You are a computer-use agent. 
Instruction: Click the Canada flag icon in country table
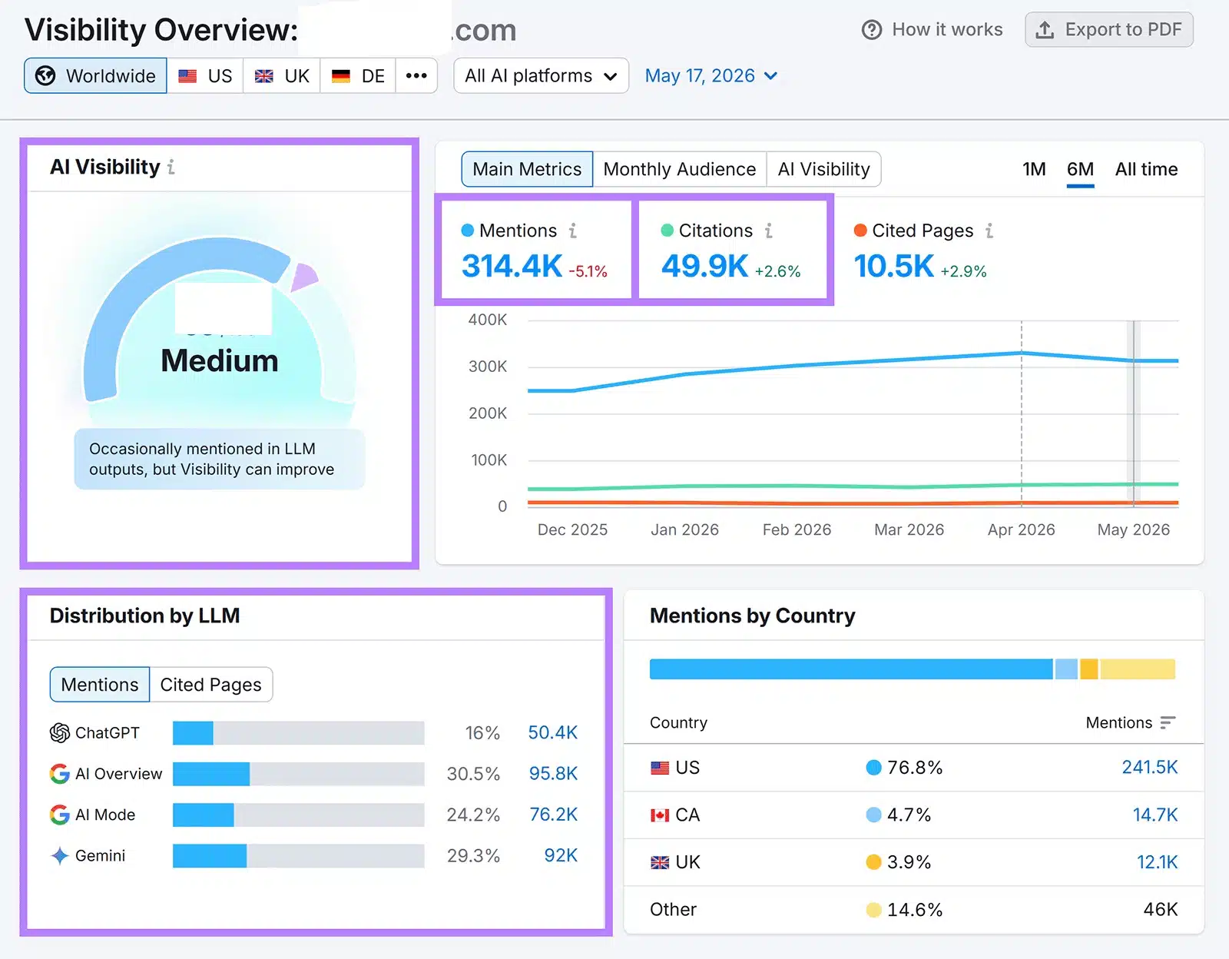click(x=660, y=815)
